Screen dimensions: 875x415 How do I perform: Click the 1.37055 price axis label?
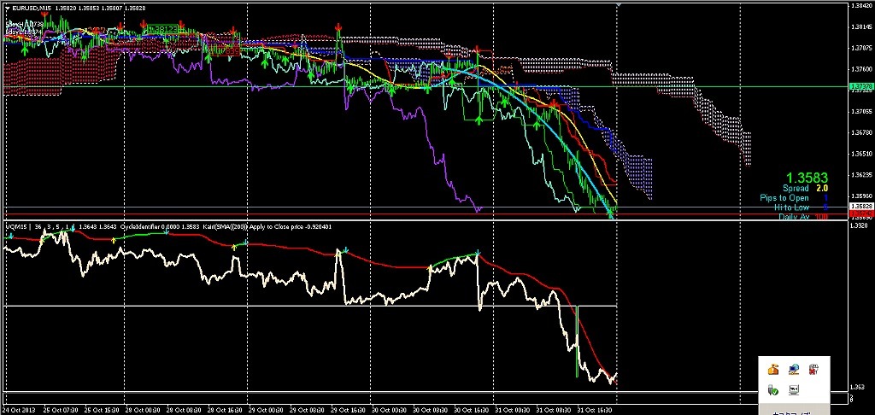click(x=861, y=112)
